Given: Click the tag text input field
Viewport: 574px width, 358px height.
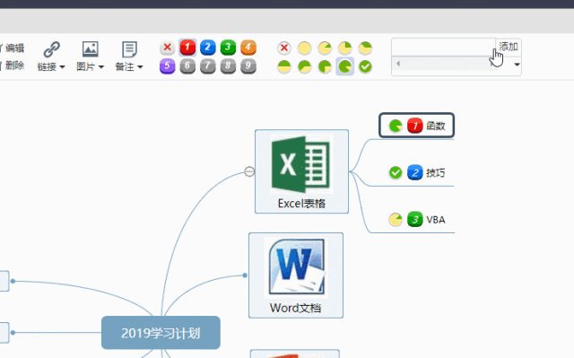Looking at the screenshot, I should (443, 47).
